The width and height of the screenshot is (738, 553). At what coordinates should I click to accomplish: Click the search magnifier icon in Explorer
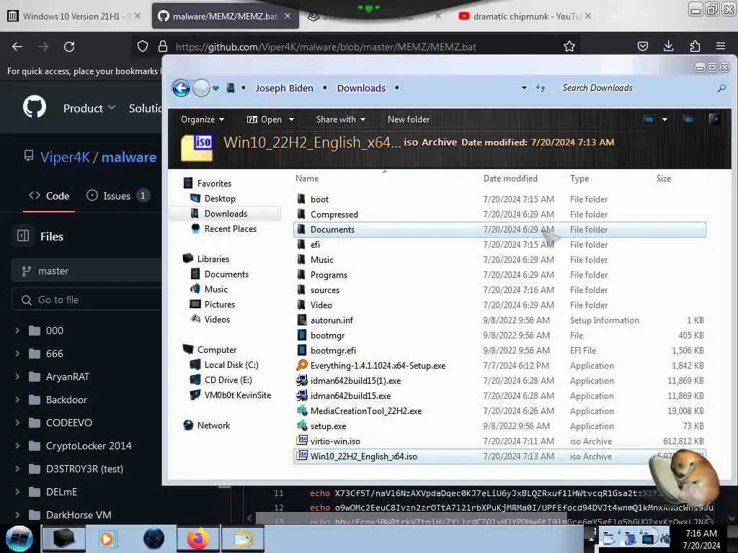pyautogui.click(x=721, y=88)
